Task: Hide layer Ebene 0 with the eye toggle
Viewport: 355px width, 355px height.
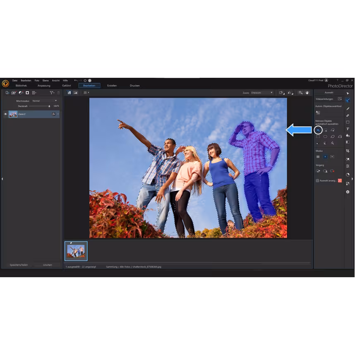Action: (5, 114)
